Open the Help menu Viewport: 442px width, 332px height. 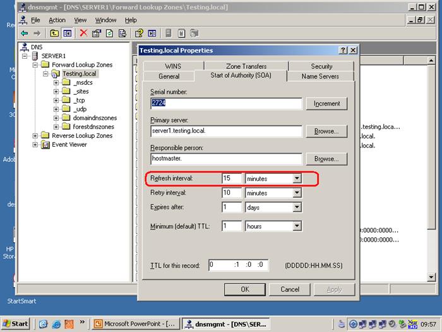click(131, 20)
